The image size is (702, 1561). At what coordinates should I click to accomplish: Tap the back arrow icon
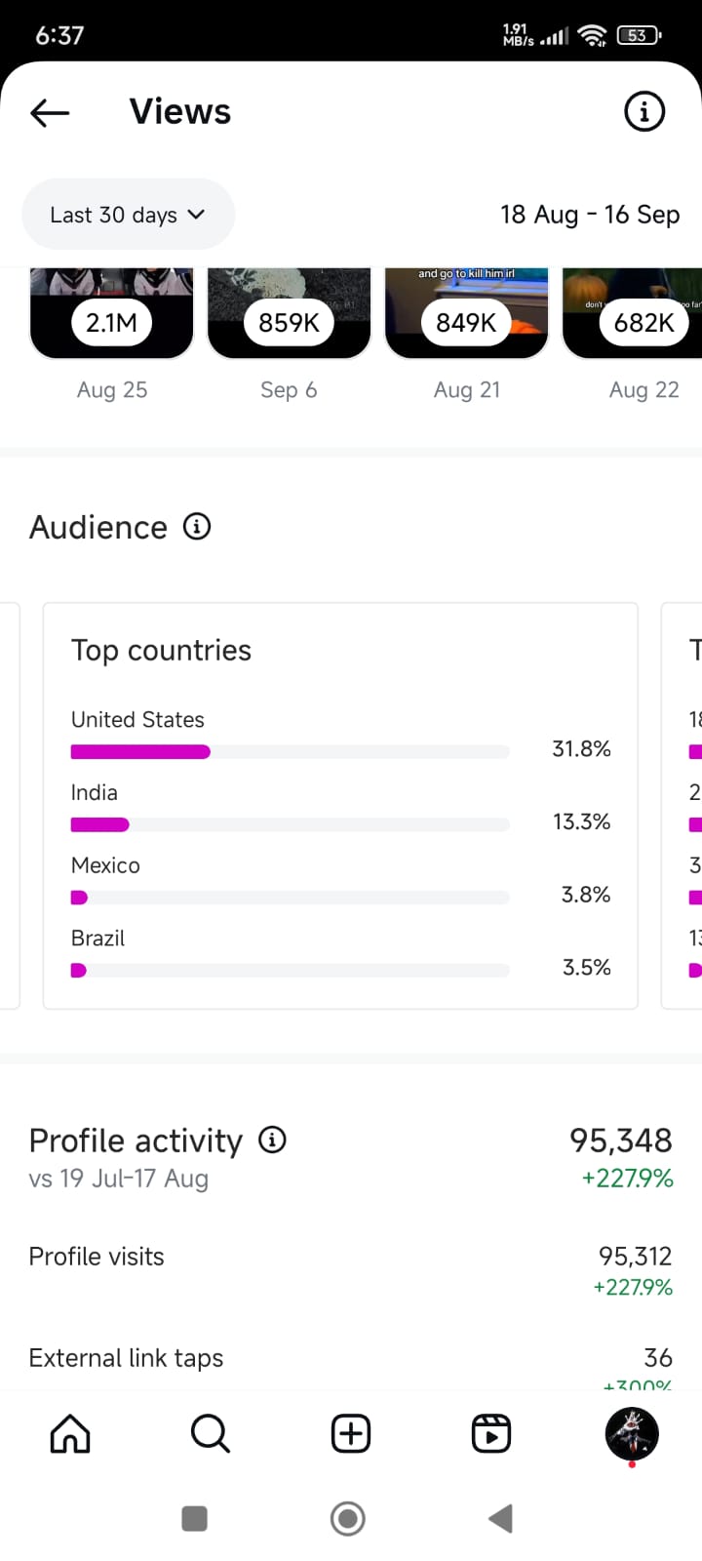(50, 112)
